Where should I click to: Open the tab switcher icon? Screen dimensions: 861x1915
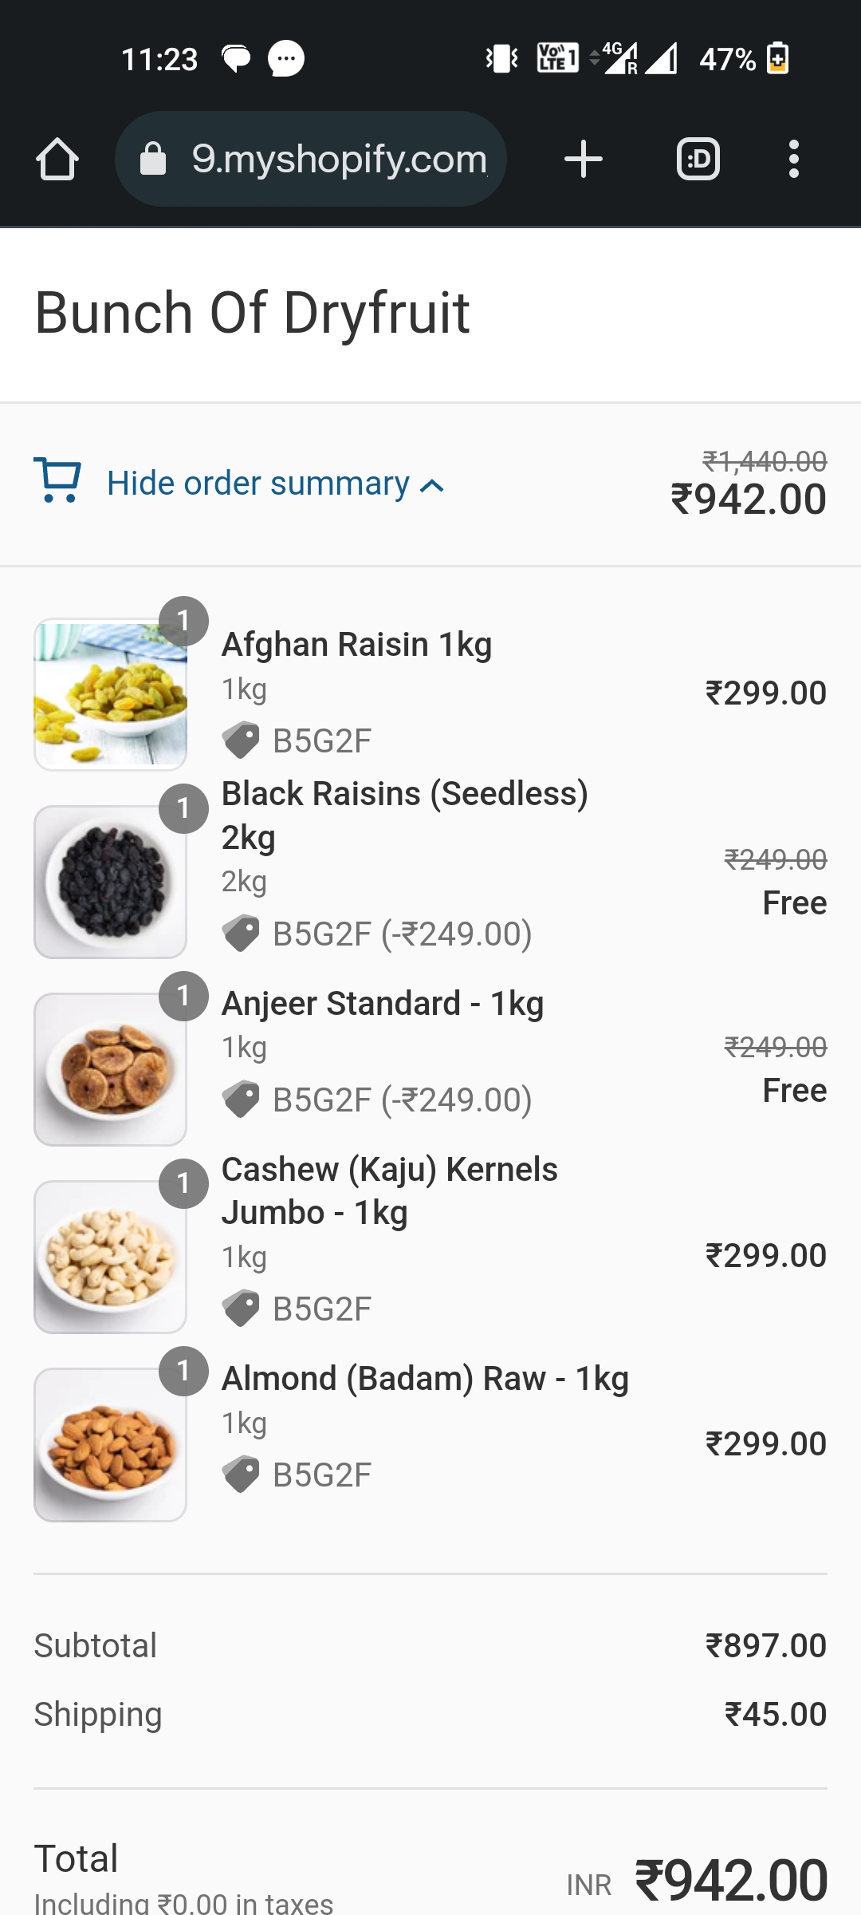tap(698, 159)
